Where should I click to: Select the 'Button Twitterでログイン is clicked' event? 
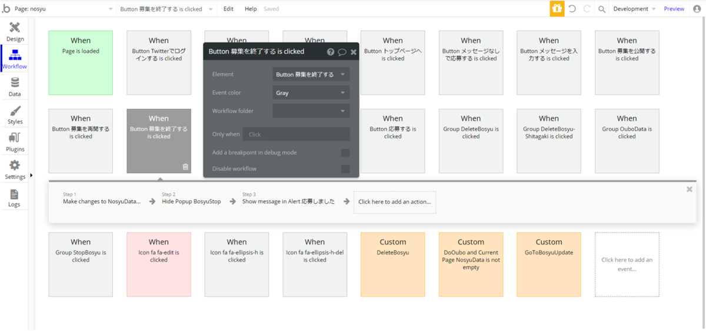point(159,63)
